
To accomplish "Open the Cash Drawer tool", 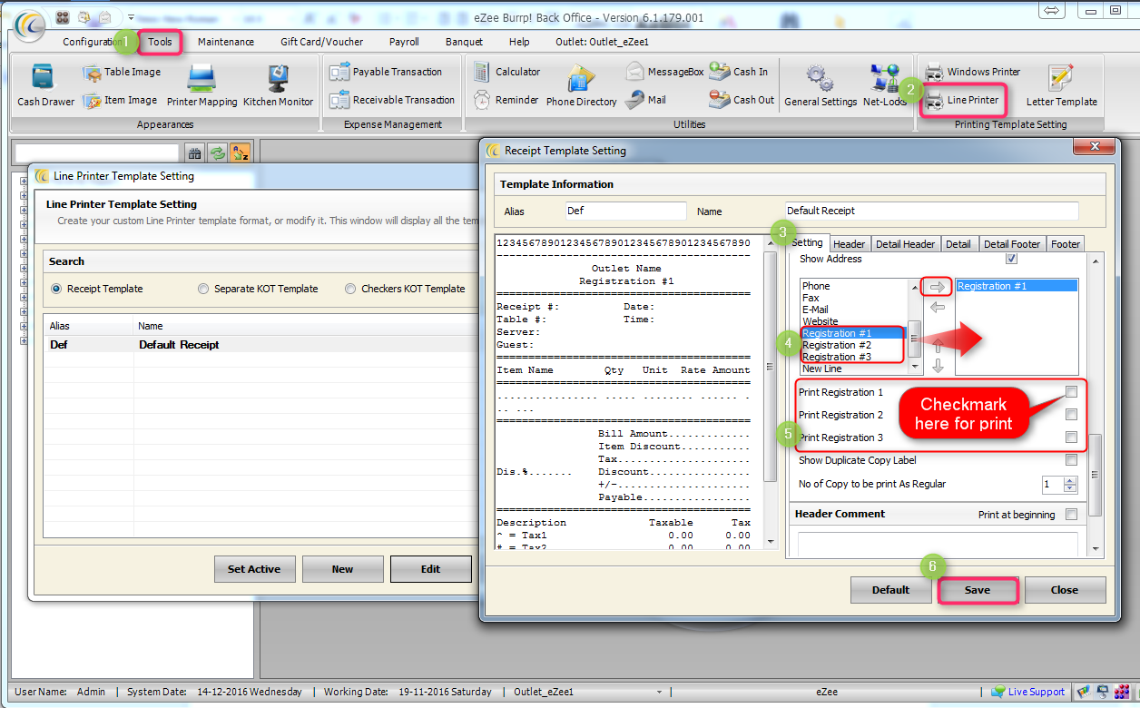I will [45, 86].
